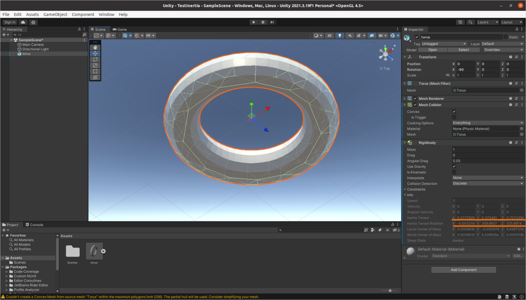This screenshot has width=526, height=300.
Task: Disable the Mesh Collider component checkbox
Action: [415, 105]
